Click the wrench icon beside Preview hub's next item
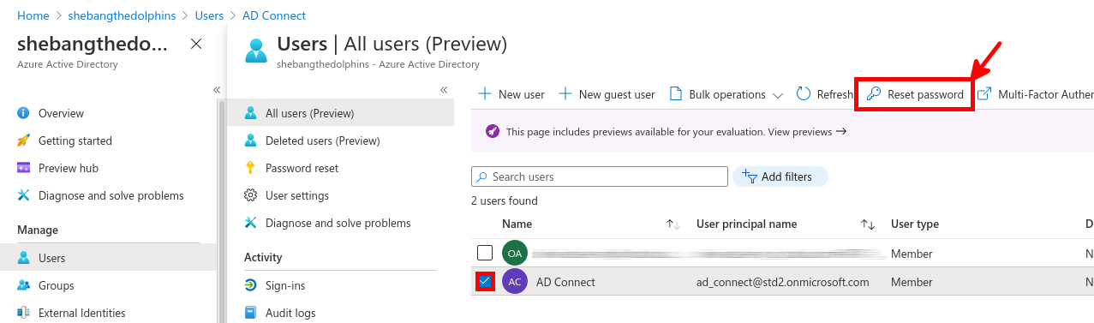 coord(23,195)
